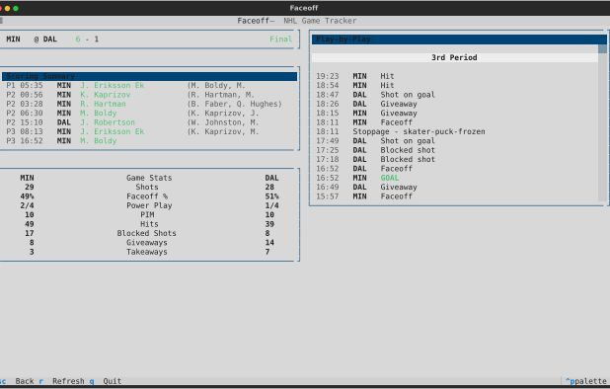
Task: Click the 6 - 1 score
Action: 87,39
